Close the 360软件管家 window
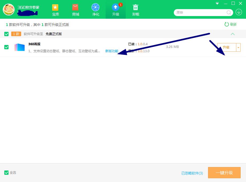Screen dimensions: 246x182 [240, 3]
